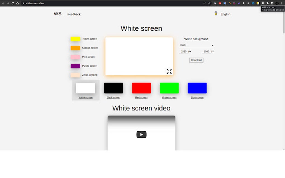Image resolution: width=285 pixels, height=178 pixels.
Task: Expand the white screen preview to fullscreen
Action: (x=169, y=71)
